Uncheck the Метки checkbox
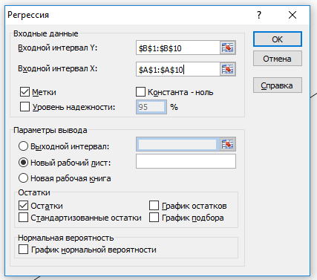Viewport: 317px width, 280px height. pos(24,92)
